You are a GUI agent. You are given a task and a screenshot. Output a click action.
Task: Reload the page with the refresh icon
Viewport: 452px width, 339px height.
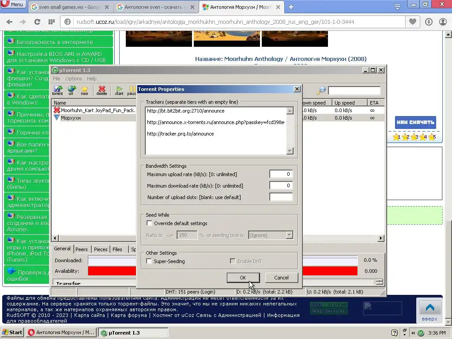[37, 22]
